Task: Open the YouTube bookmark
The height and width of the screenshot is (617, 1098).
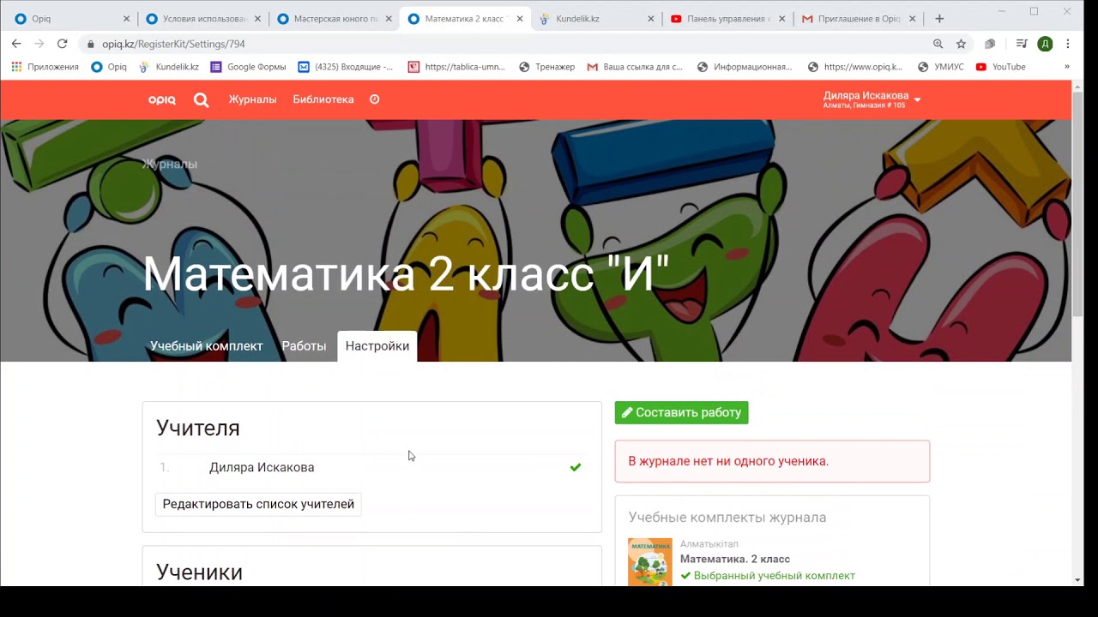Action: click(x=1001, y=67)
